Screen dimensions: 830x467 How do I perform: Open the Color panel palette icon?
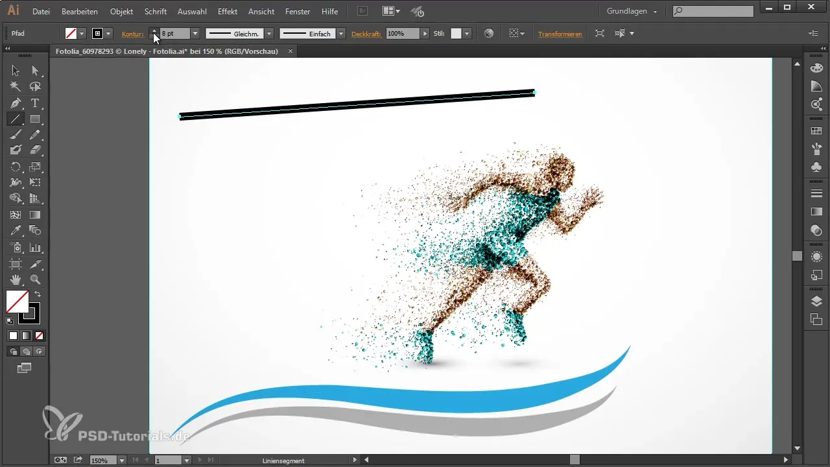816,68
